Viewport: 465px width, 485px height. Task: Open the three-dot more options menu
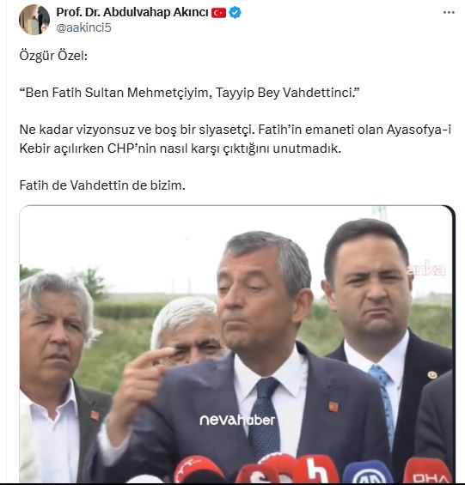[449, 13]
